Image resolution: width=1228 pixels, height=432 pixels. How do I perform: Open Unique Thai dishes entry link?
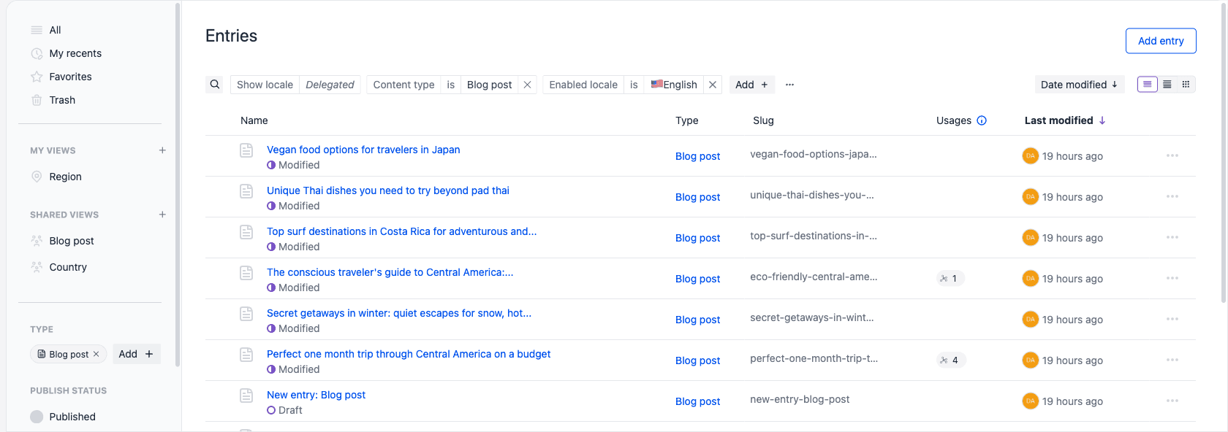[388, 190]
